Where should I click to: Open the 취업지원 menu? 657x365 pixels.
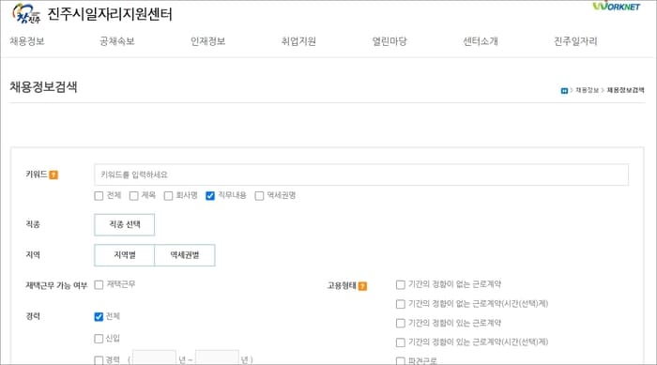coord(298,41)
